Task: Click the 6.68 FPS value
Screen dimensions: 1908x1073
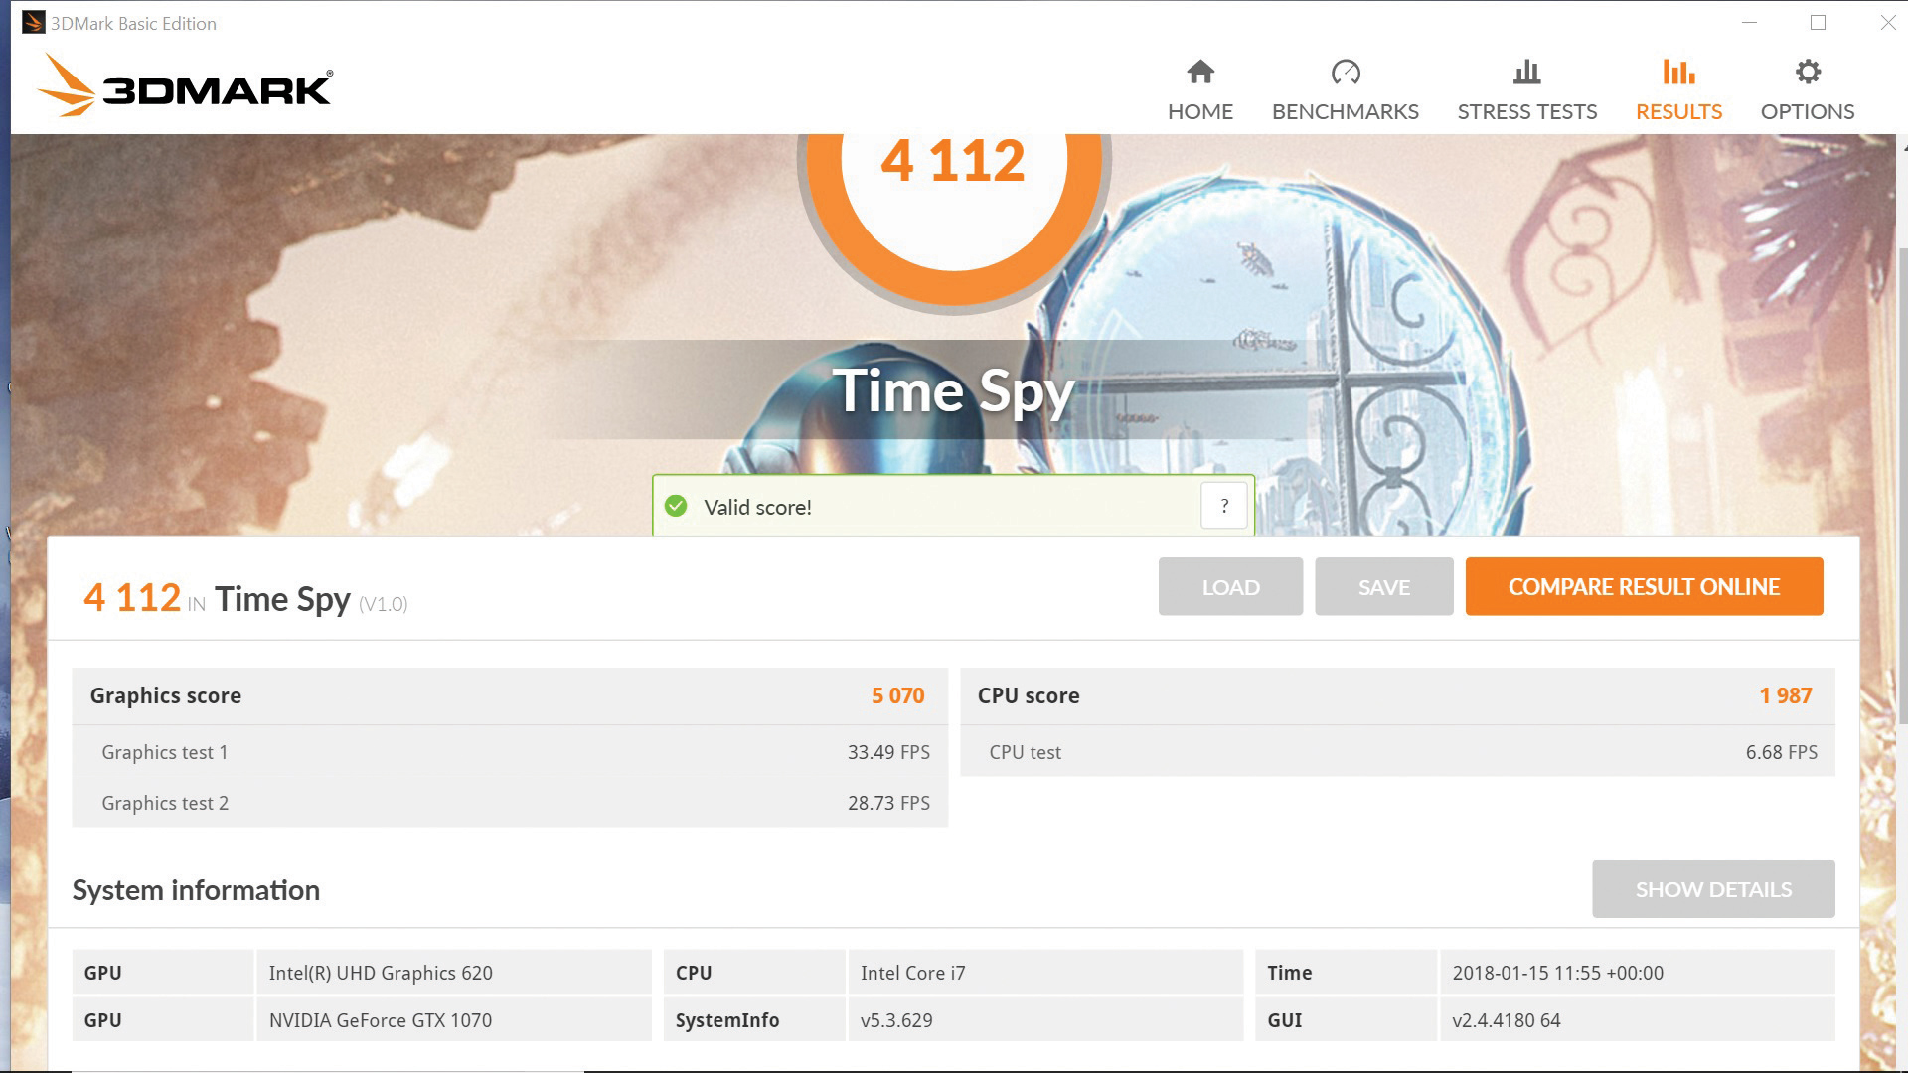Action: pos(1781,752)
